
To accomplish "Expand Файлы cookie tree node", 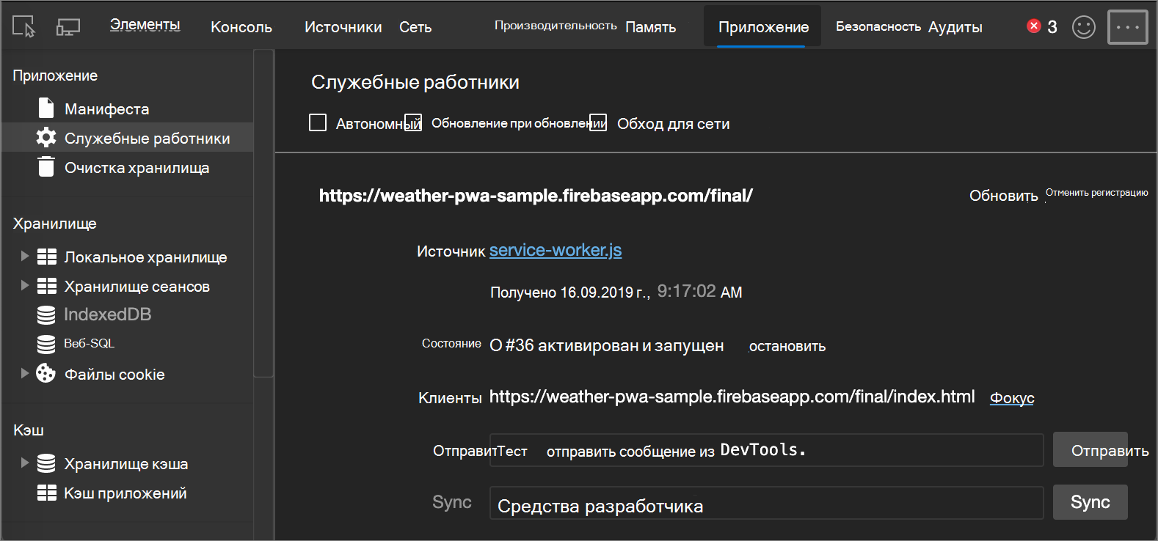I will (24, 373).
